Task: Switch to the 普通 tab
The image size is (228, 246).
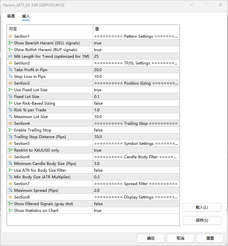Action: click(11, 16)
